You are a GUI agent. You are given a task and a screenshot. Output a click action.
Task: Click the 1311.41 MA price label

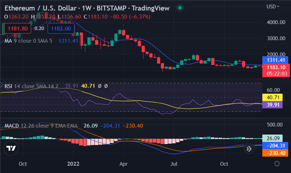[275, 60]
